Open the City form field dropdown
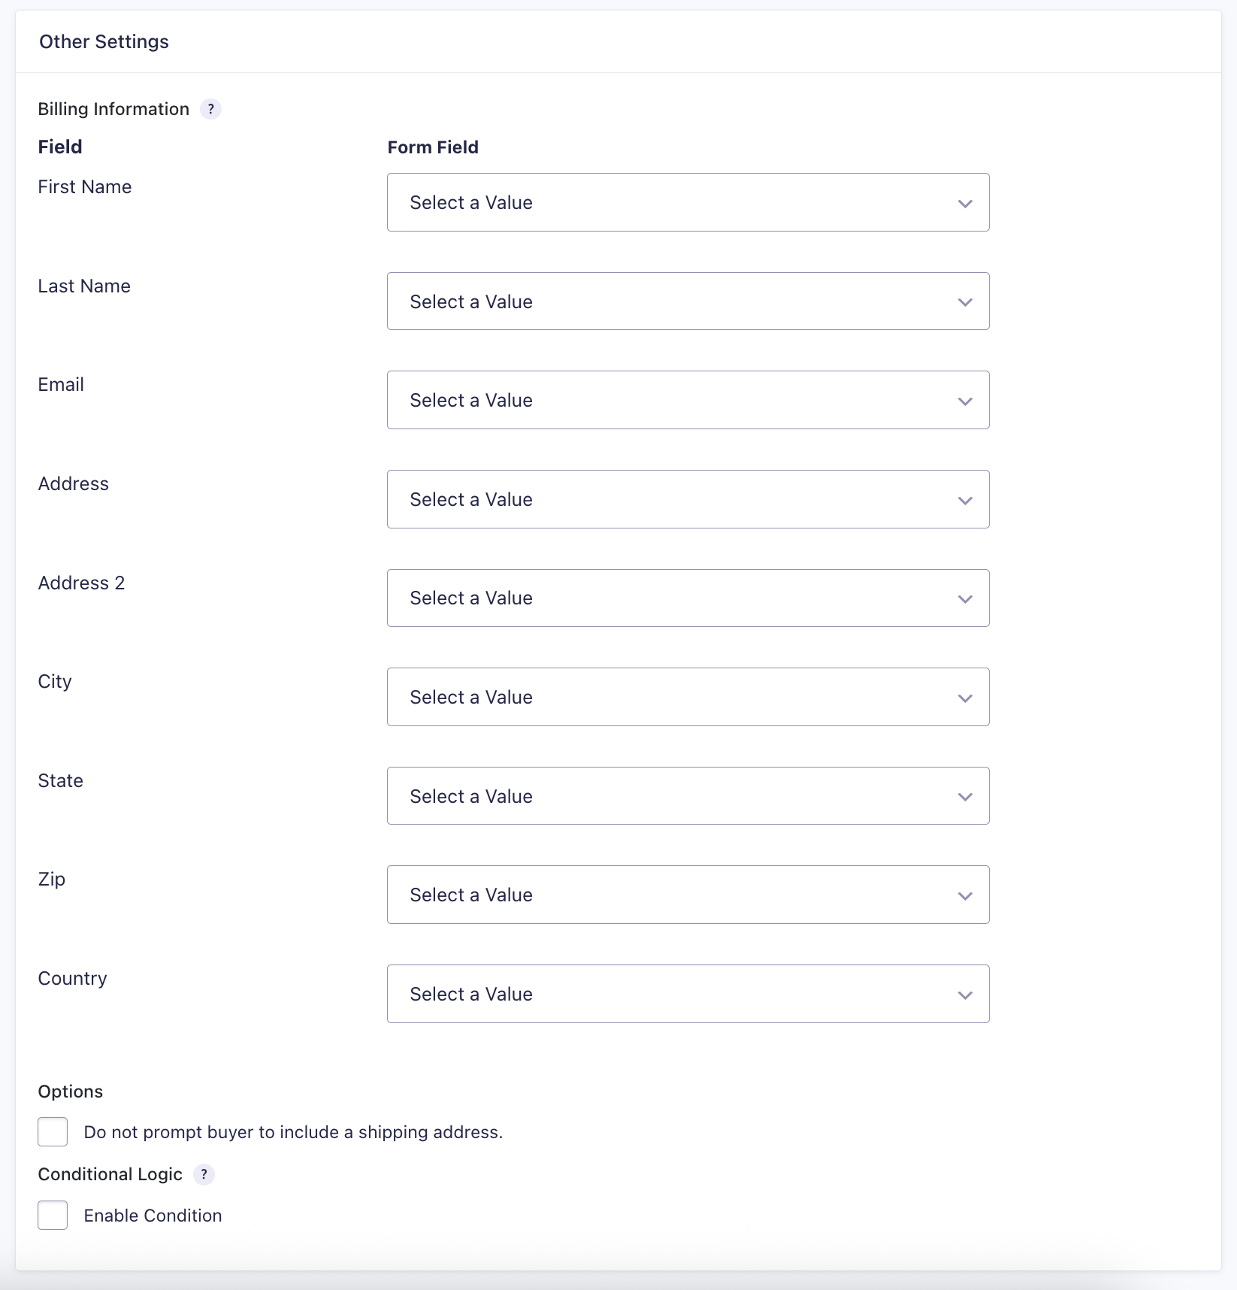 [687, 697]
